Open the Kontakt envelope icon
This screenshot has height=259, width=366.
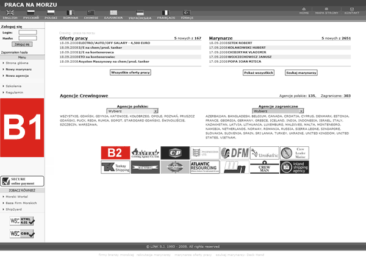coord(352,9)
